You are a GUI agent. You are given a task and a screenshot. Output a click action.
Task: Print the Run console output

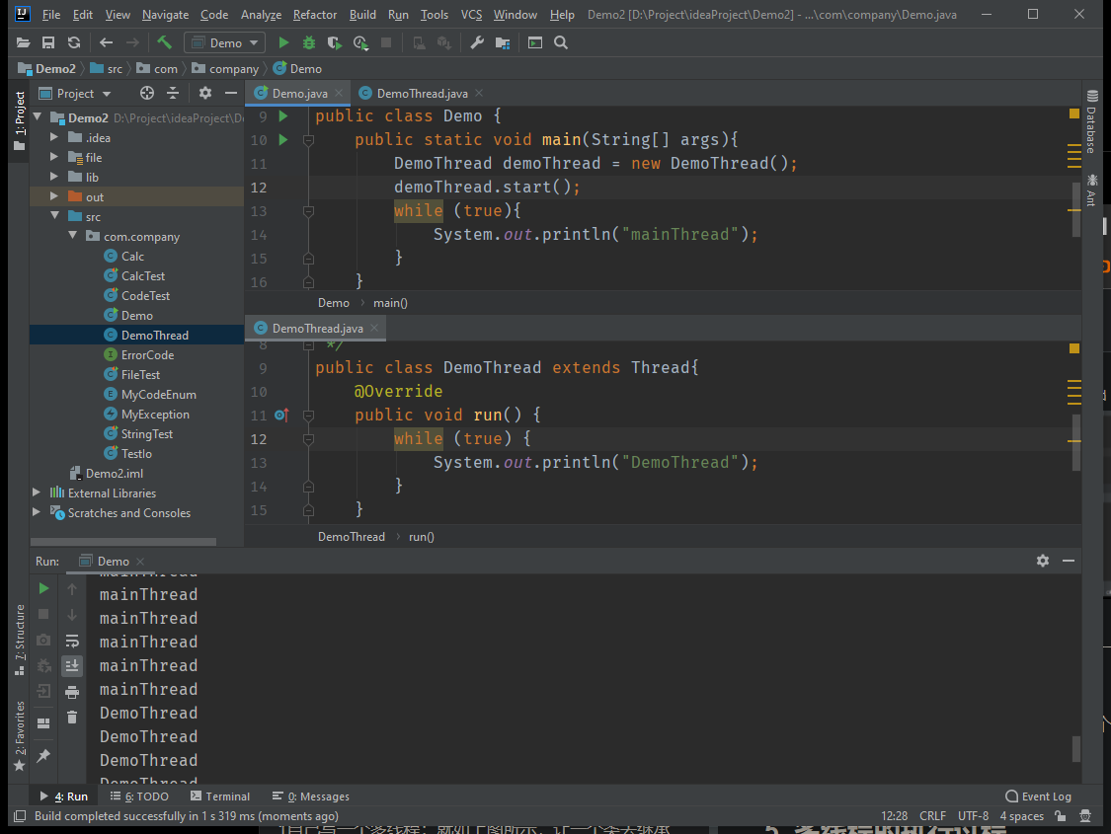pyautogui.click(x=72, y=692)
